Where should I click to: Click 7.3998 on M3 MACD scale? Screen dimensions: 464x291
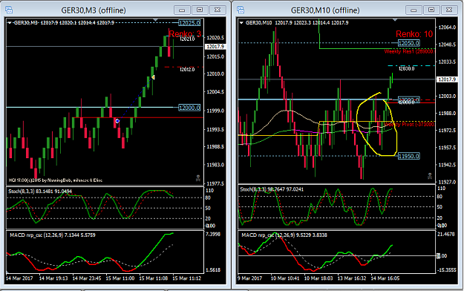(213, 235)
